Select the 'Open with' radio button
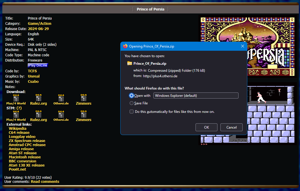This screenshot has width=300, height=191. (x=131, y=96)
